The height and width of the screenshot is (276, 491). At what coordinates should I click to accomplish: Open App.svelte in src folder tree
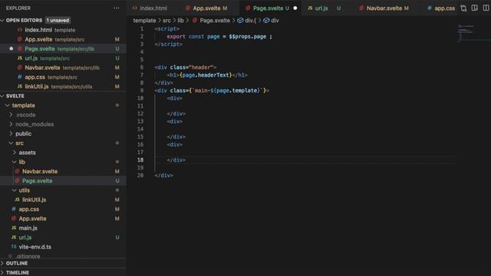click(x=63, y=219)
